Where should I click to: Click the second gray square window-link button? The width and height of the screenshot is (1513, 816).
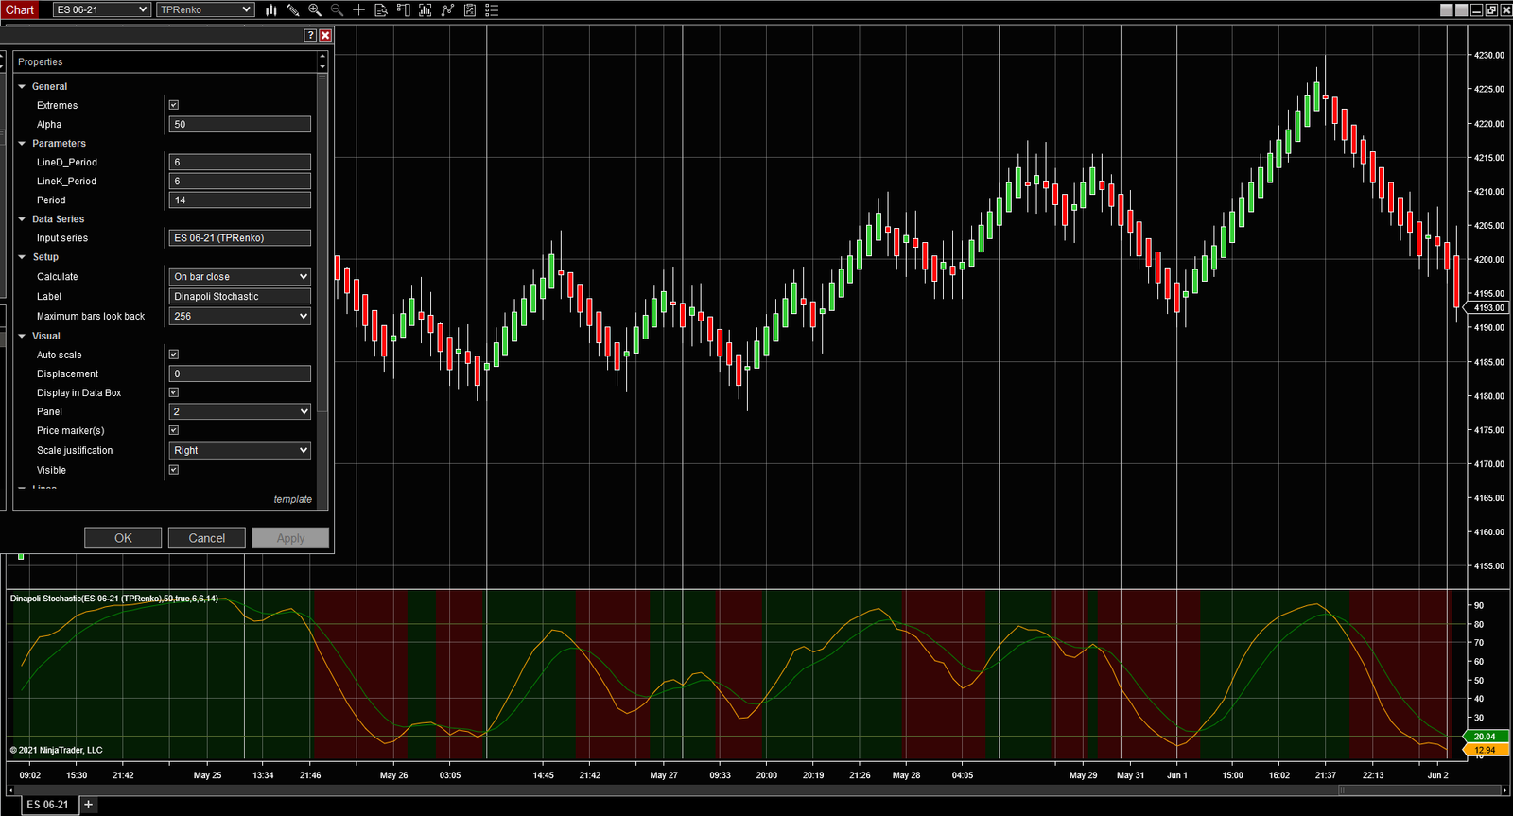pyautogui.click(x=1462, y=10)
